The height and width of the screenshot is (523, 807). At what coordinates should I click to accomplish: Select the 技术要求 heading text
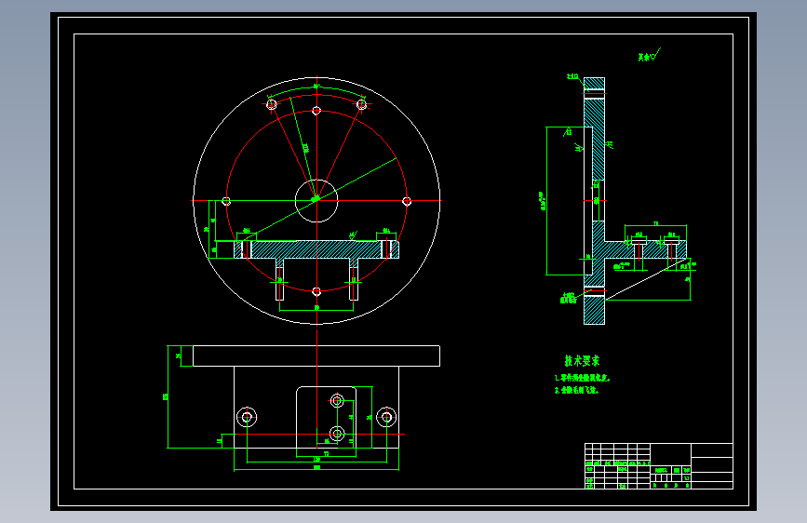click(582, 360)
